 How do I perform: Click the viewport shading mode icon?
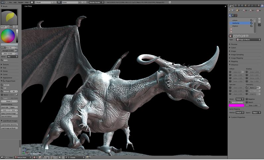[x=35, y=157]
